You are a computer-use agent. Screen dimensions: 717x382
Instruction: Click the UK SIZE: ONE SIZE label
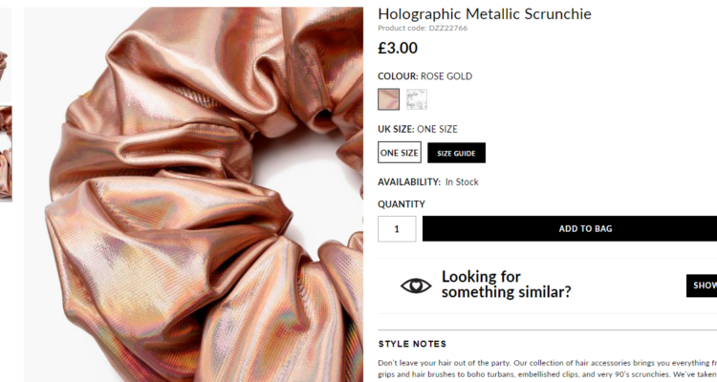click(x=418, y=129)
